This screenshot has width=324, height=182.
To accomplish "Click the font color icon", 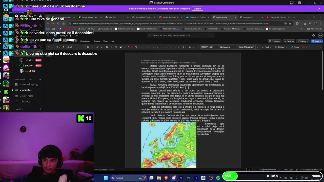I will tap(128, 47).
